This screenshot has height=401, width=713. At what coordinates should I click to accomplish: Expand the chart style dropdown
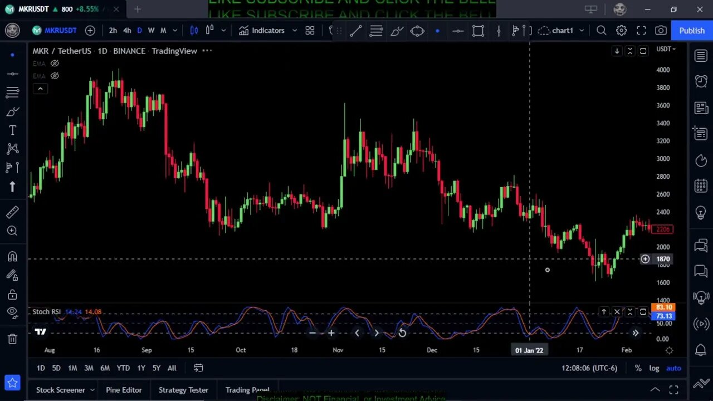click(223, 30)
